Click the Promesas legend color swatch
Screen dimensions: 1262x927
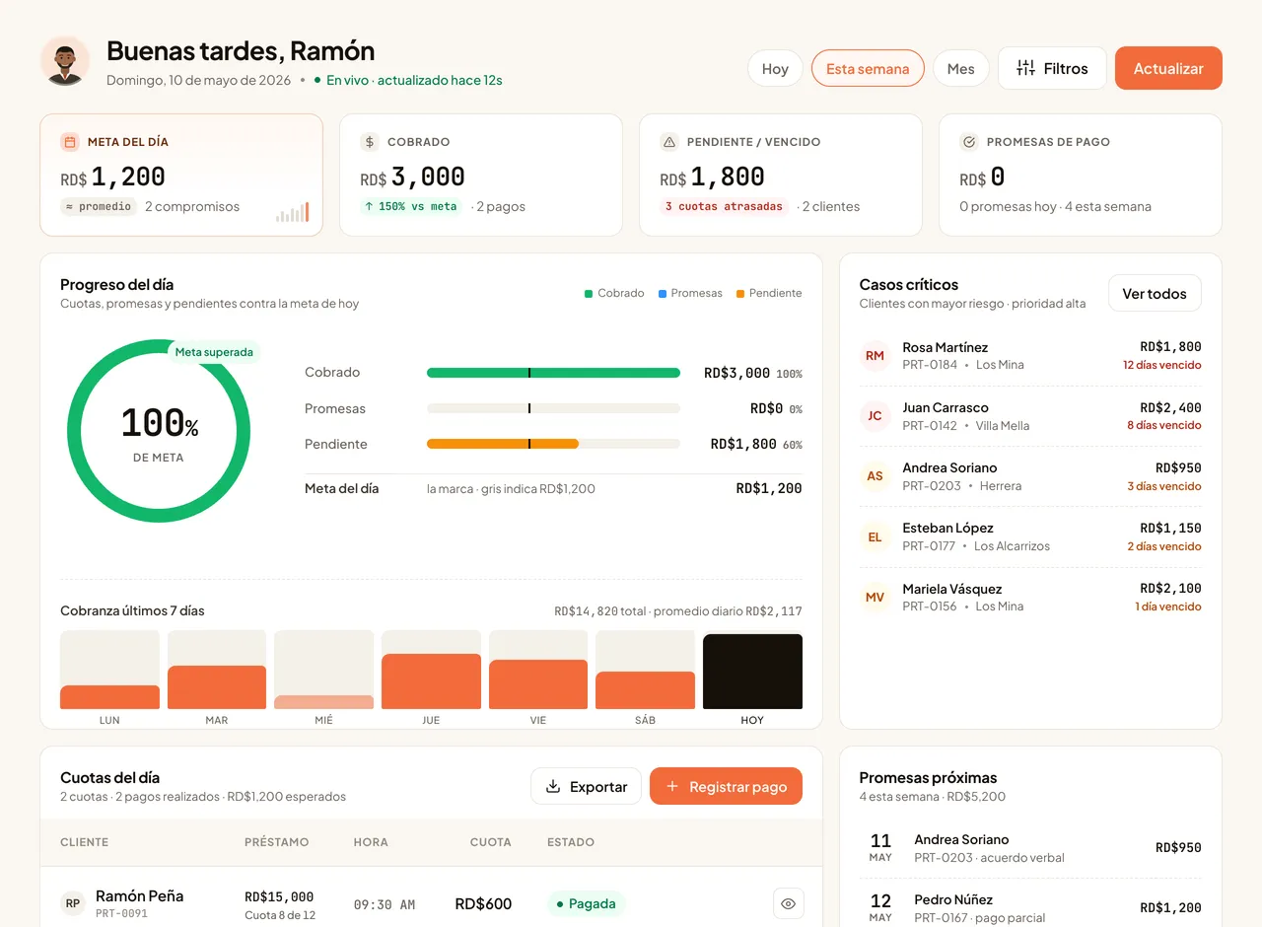[x=663, y=294]
